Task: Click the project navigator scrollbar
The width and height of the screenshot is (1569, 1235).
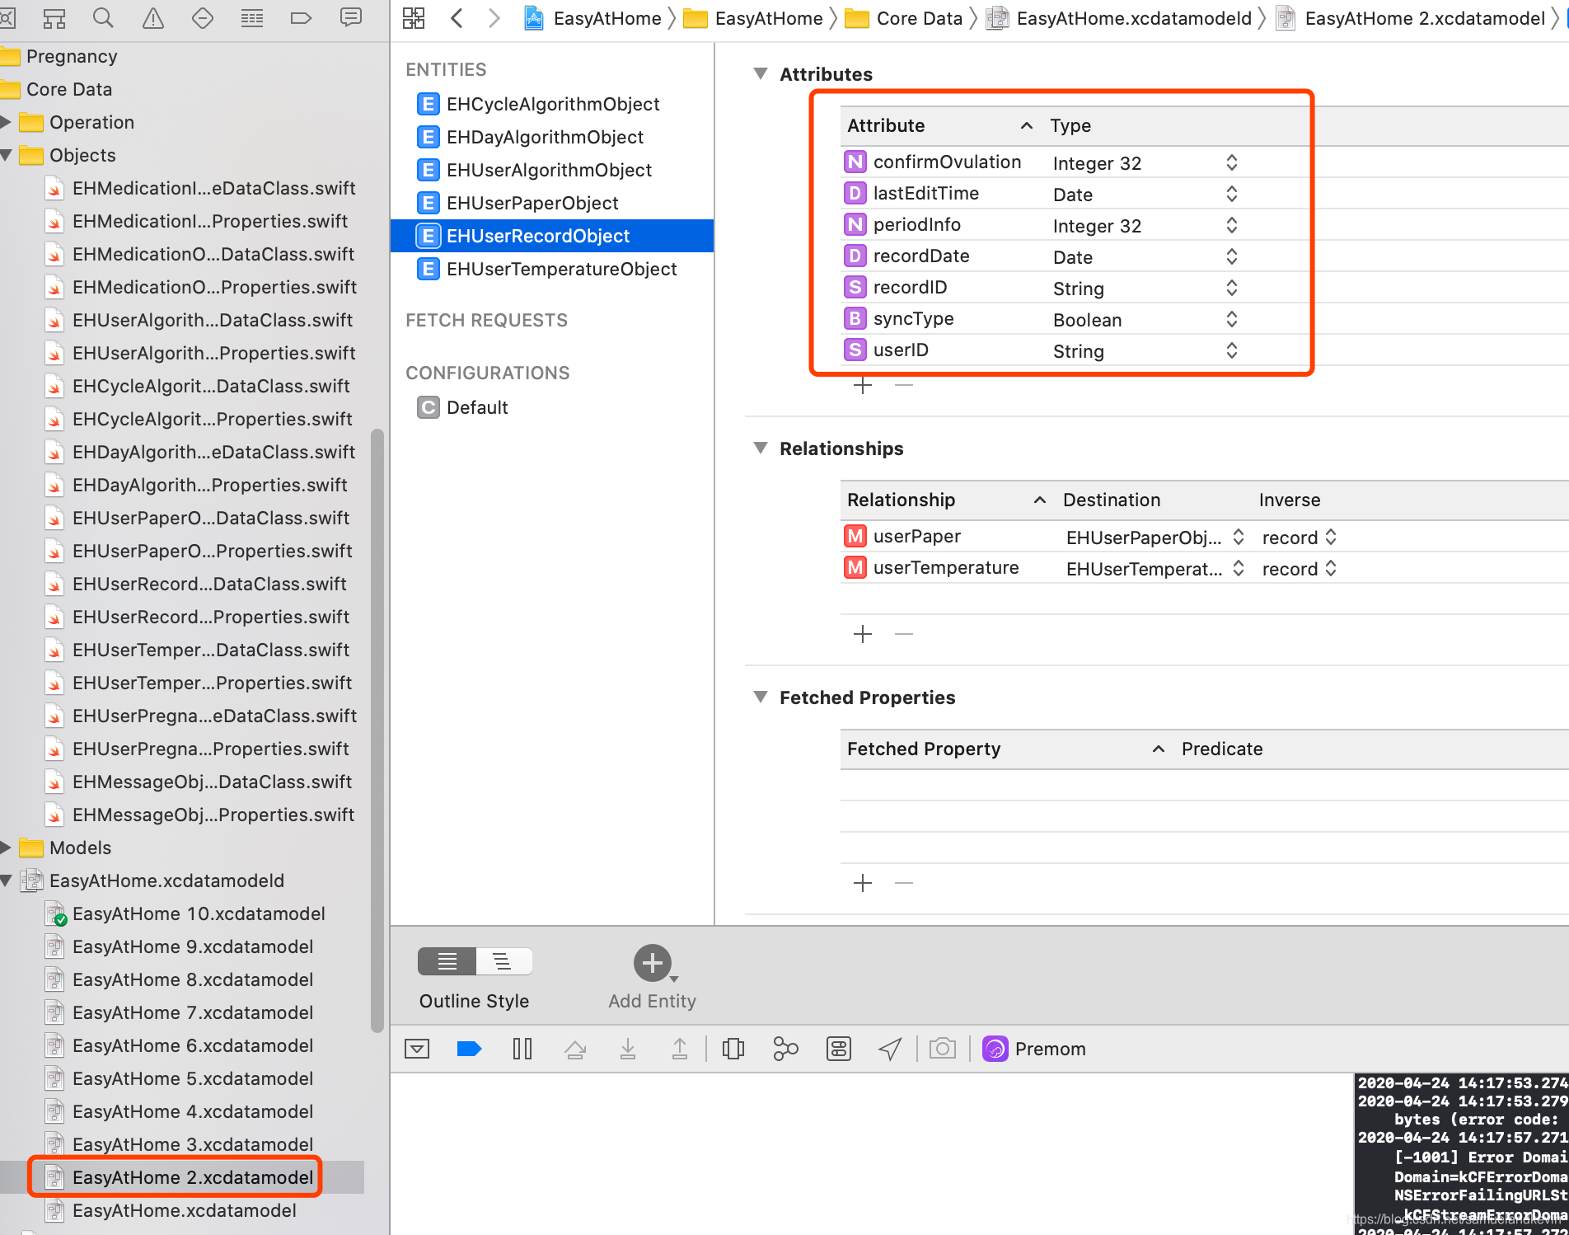Action: coord(377,730)
